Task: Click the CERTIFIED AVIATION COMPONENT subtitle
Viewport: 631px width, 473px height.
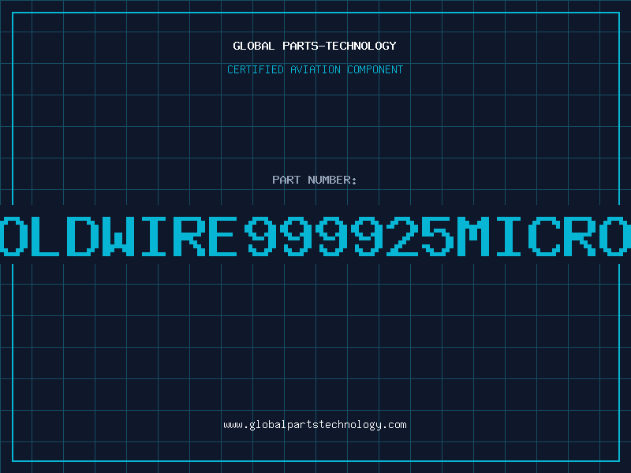Action: [x=315, y=69]
